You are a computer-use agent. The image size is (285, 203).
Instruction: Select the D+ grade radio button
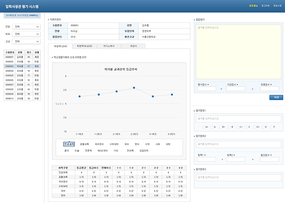254,127
